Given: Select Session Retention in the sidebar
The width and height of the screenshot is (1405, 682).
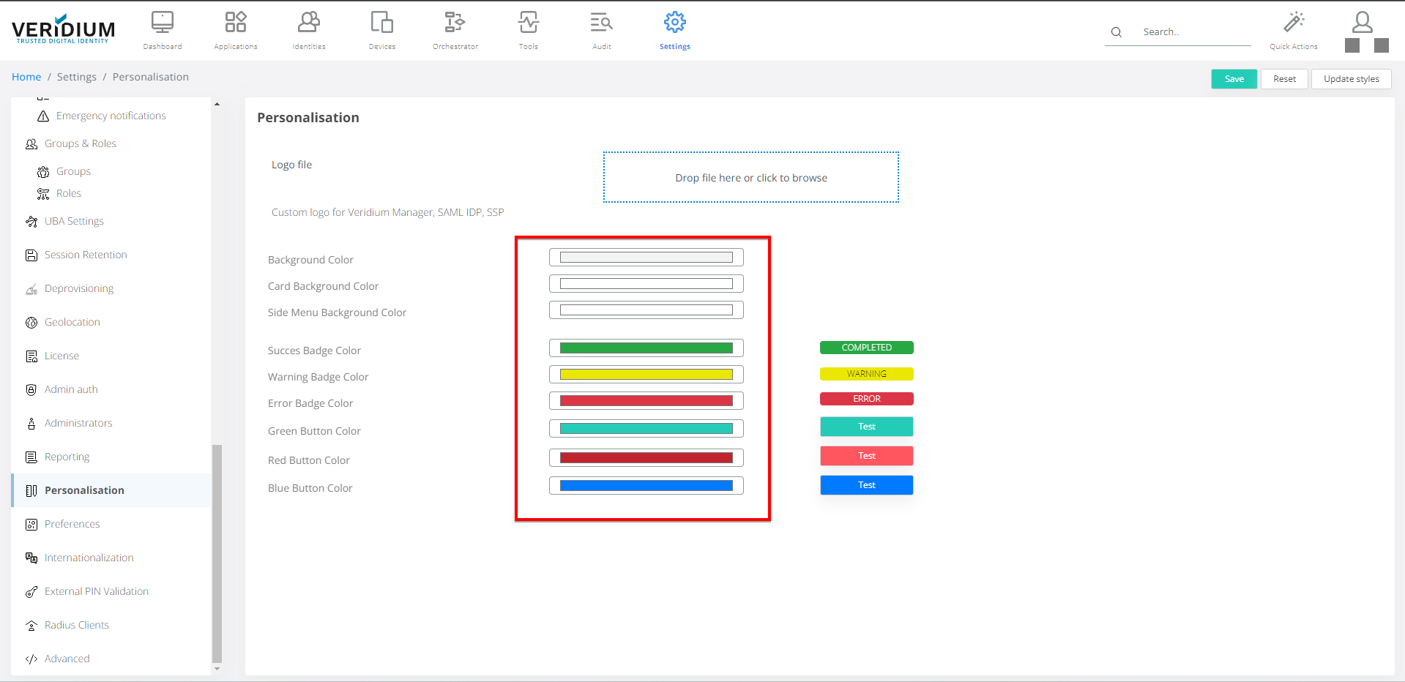Looking at the screenshot, I should pyautogui.click(x=86, y=255).
